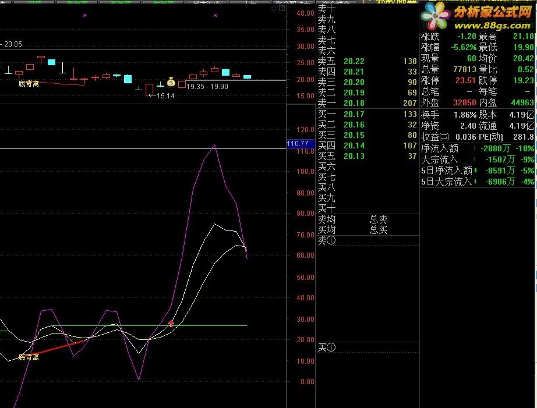Click the 涨幅 value -5.62%
The image size is (537, 408).
(464, 47)
